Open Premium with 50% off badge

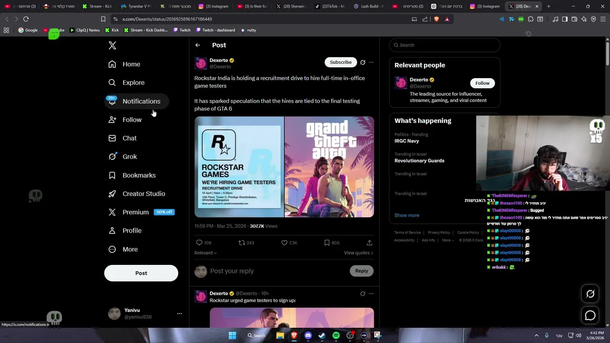141,212
